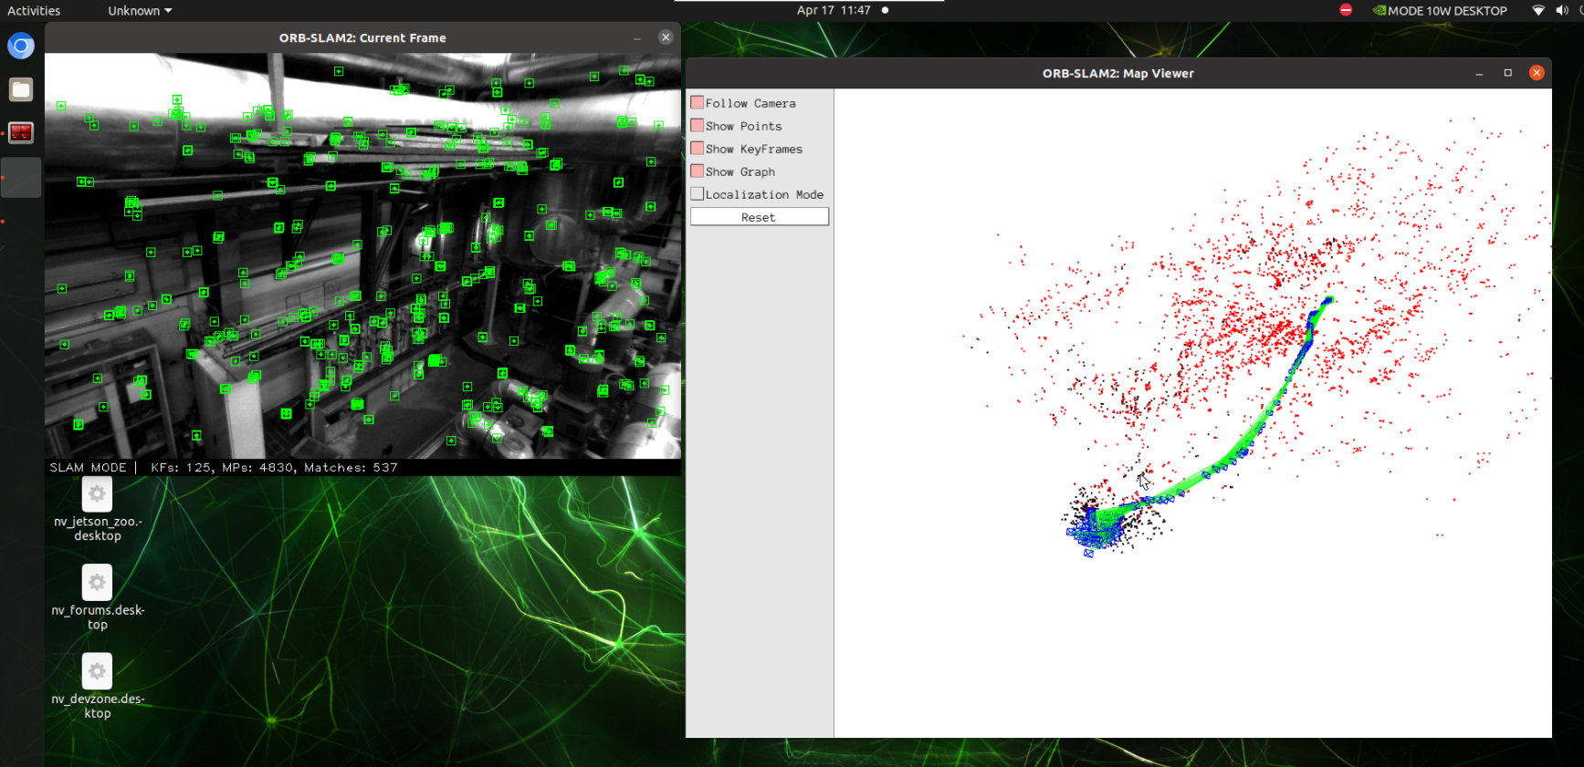The height and width of the screenshot is (767, 1584).
Task: Open the Activities overview
Action: coord(34,11)
